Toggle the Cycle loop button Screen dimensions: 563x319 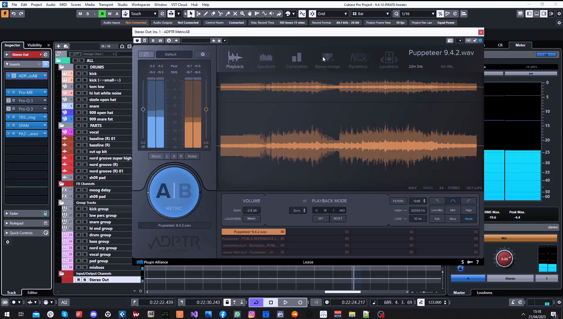[x=256, y=302]
